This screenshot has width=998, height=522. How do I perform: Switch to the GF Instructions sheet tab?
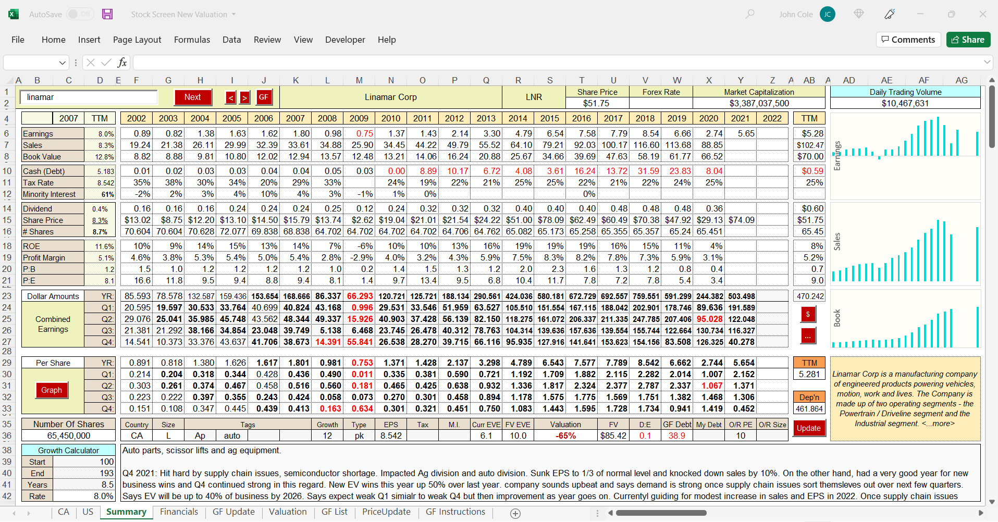pyautogui.click(x=455, y=512)
